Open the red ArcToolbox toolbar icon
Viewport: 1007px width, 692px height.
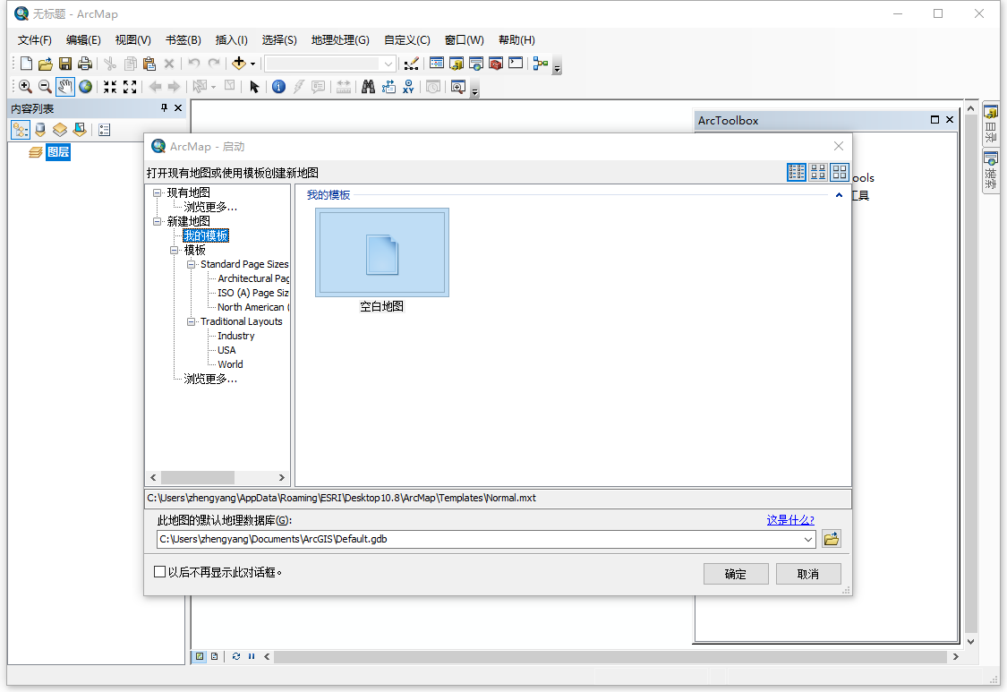tap(496, 64)
